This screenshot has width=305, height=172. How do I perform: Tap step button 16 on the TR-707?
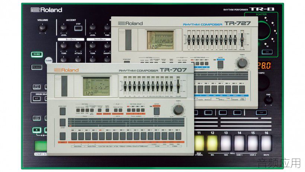(179, 136)
